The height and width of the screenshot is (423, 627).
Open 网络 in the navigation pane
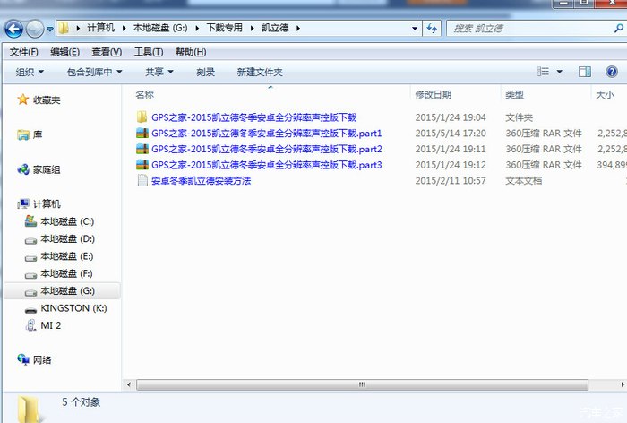click(42, 359)
